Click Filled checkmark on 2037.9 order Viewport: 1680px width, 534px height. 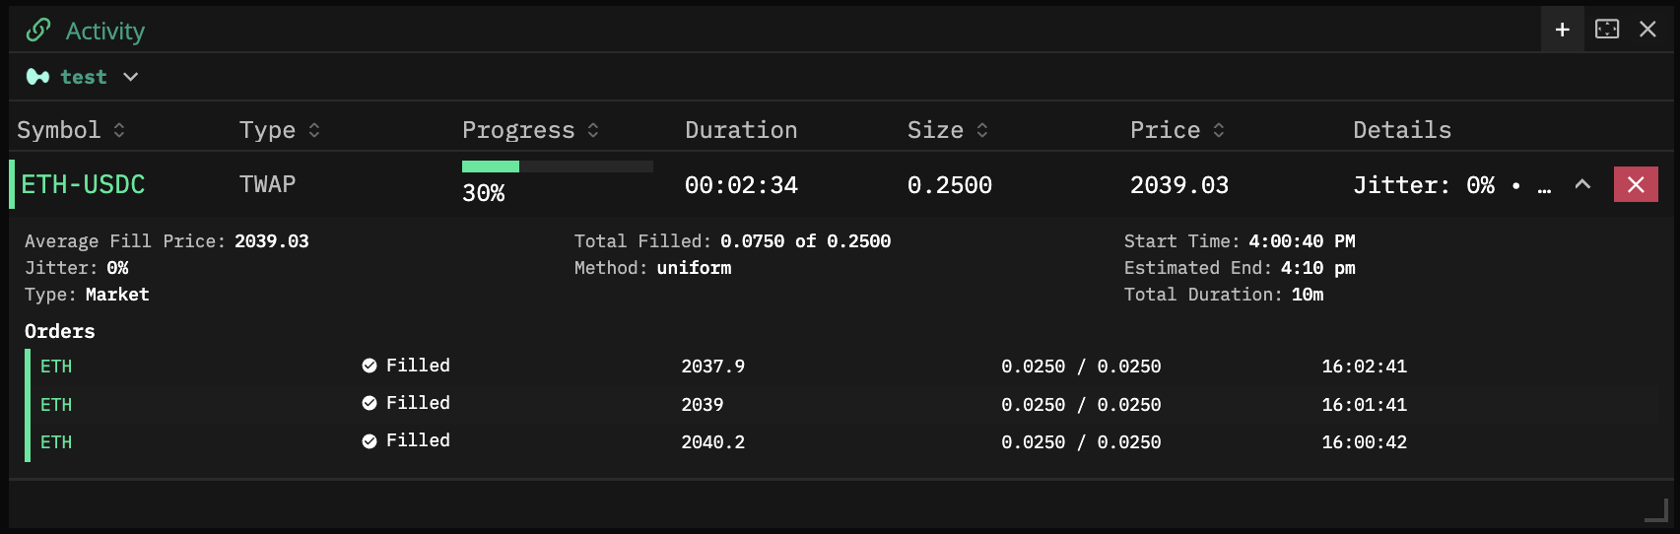pyautogui.click(x=370, y=366)
